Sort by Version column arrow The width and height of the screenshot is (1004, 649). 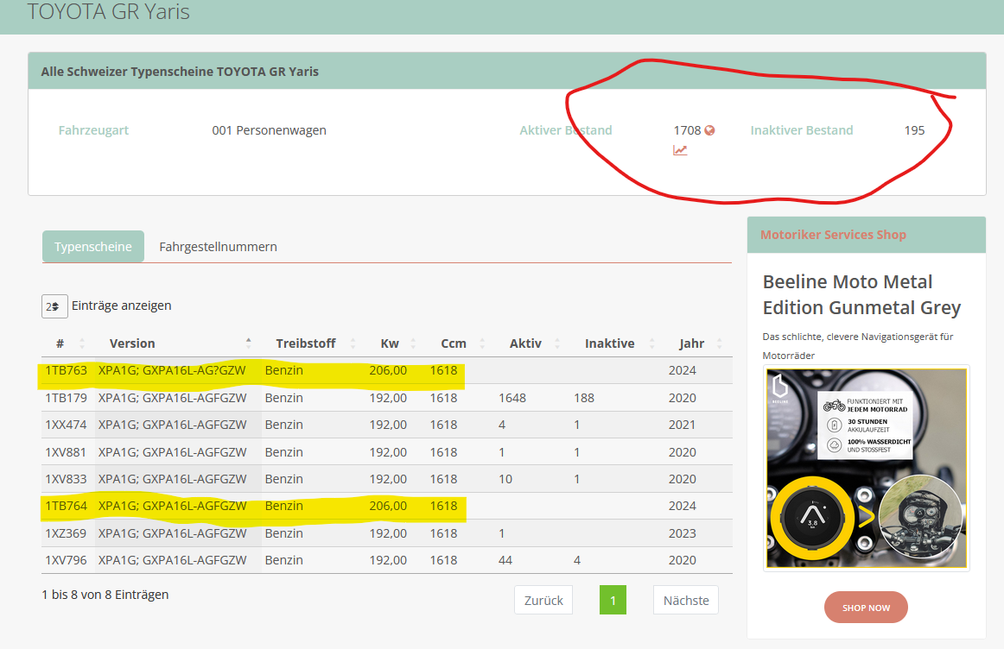point(249,343)
